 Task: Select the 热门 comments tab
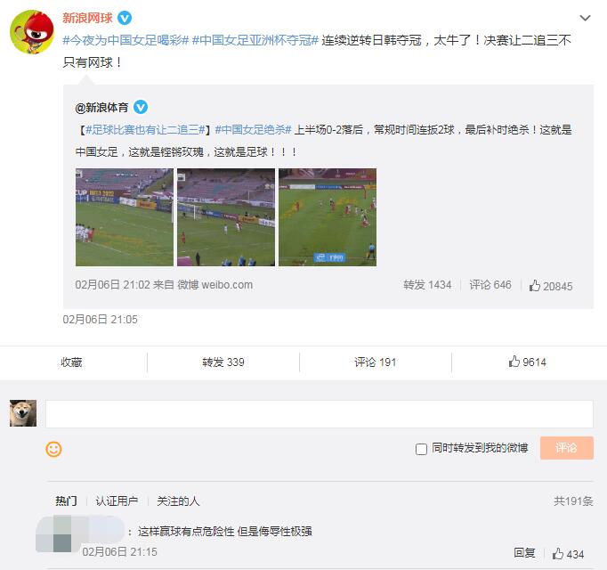point(66,501)
